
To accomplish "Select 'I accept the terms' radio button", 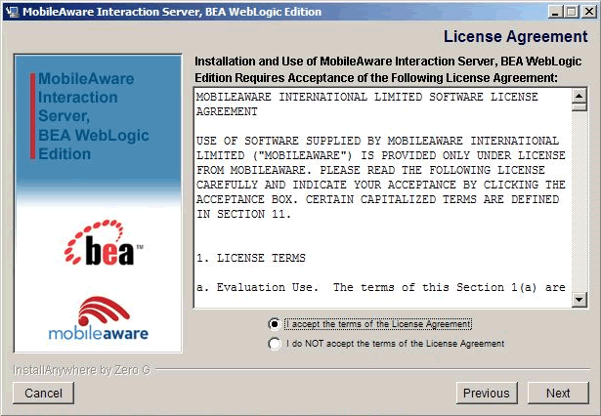I will (274, 324).
